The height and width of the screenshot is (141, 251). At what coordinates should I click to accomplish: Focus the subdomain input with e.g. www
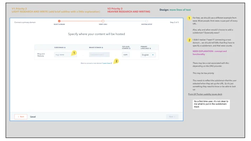point(65,55)
